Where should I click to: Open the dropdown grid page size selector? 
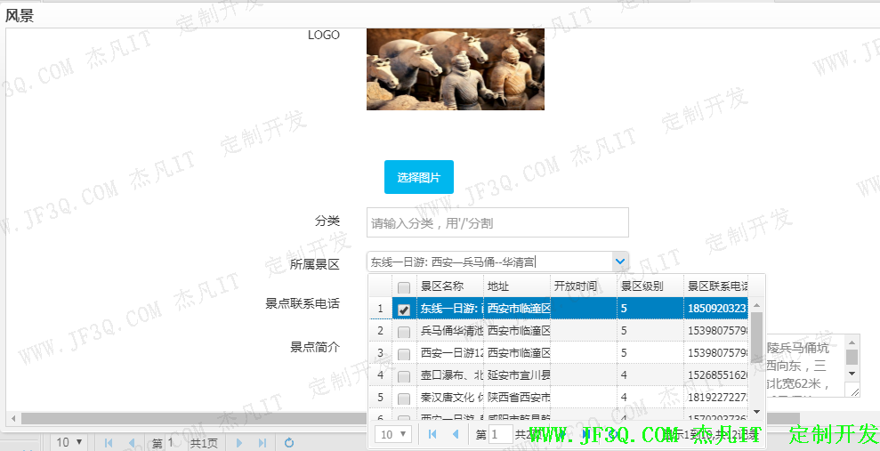393,434
